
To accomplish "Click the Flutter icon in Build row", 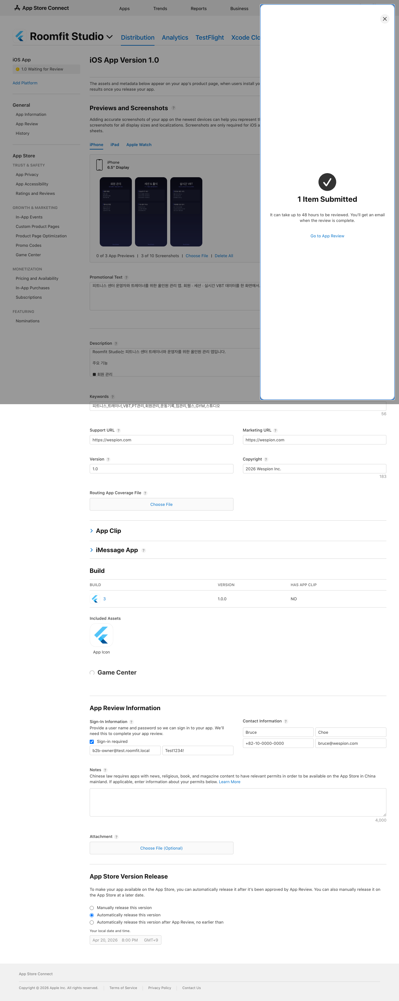I will (95, 599).
